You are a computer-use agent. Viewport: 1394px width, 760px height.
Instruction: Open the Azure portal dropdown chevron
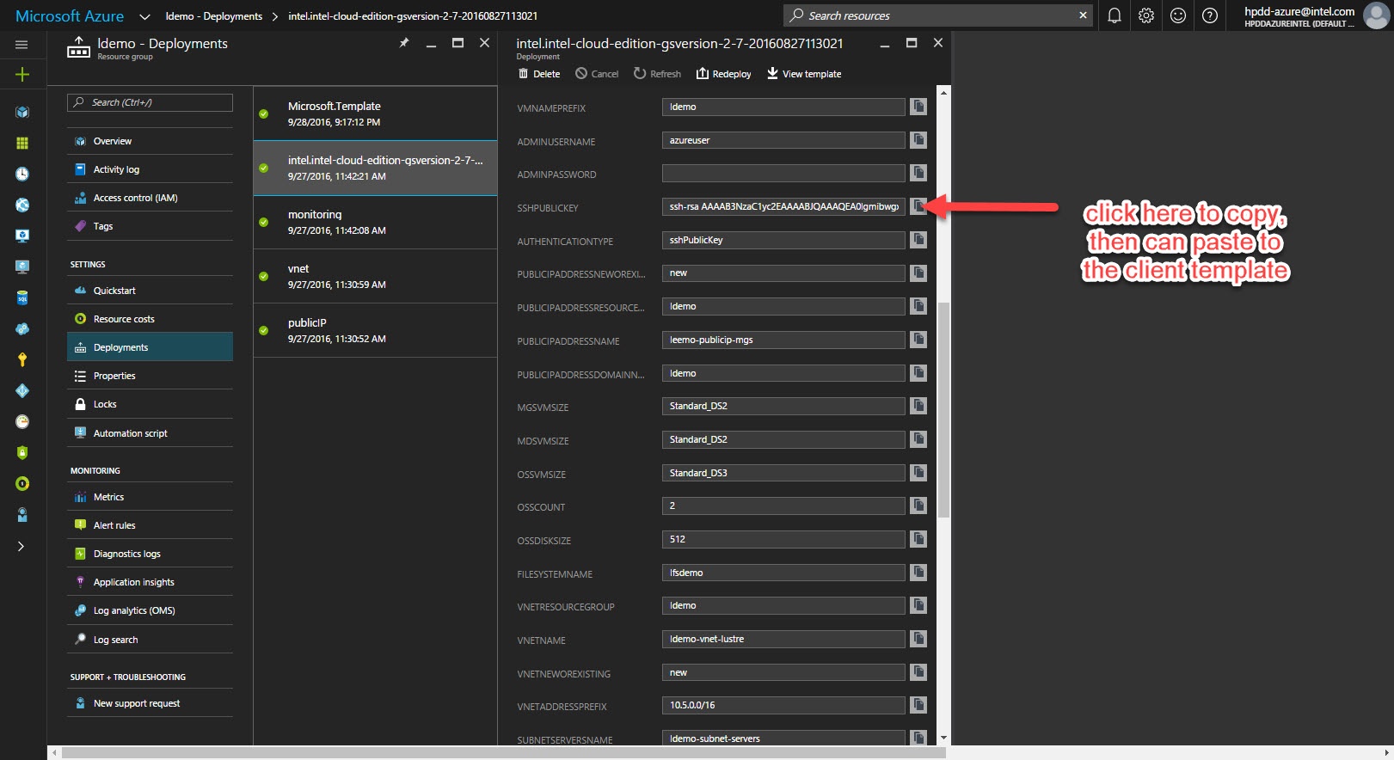[x=144, y=16]
